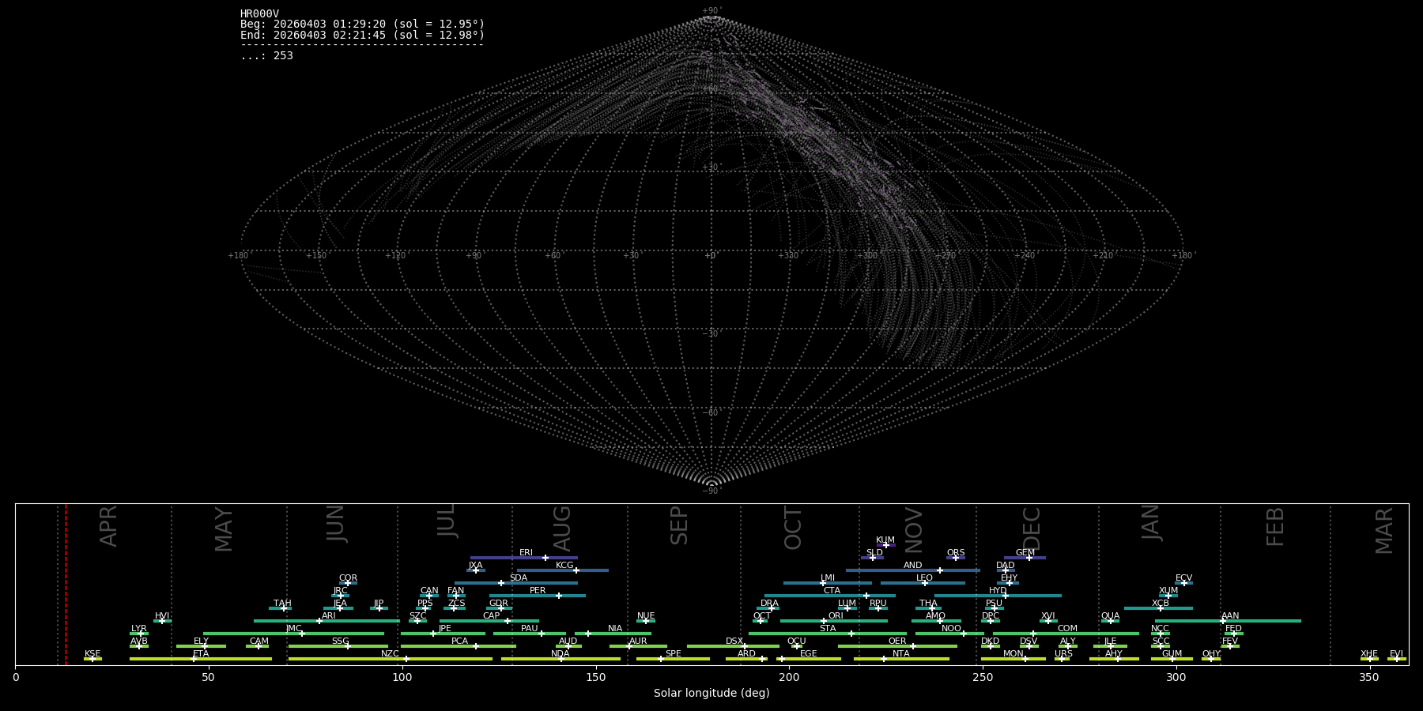Click the AND shower label
Viewport: 1423px width, 711px height.
(912, 565)
